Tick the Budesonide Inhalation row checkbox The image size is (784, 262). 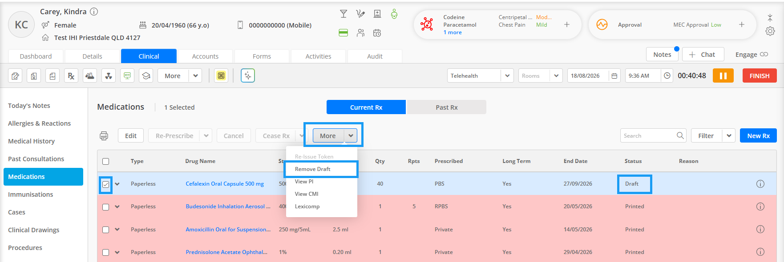pos(106,207)
